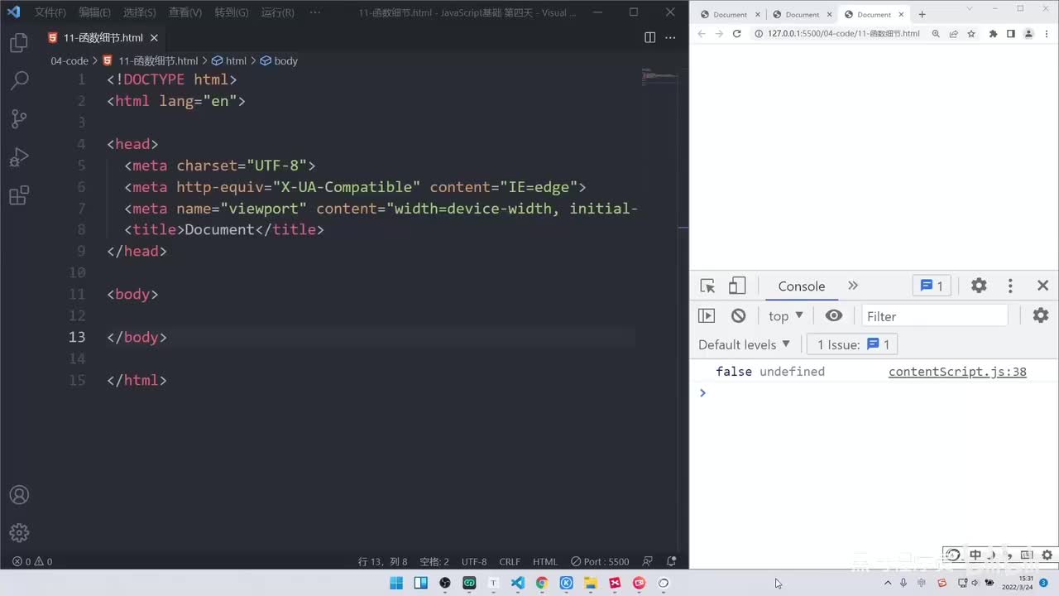Open the Explorer view in activity bar
1059x596 pixels.
[x=19, y=43]
